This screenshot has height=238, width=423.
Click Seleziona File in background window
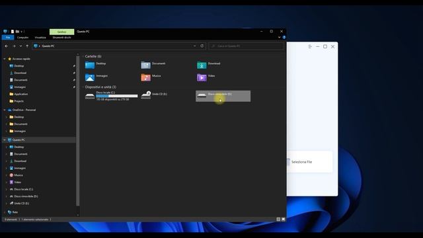pyautogui.click(x=301, y=162)
